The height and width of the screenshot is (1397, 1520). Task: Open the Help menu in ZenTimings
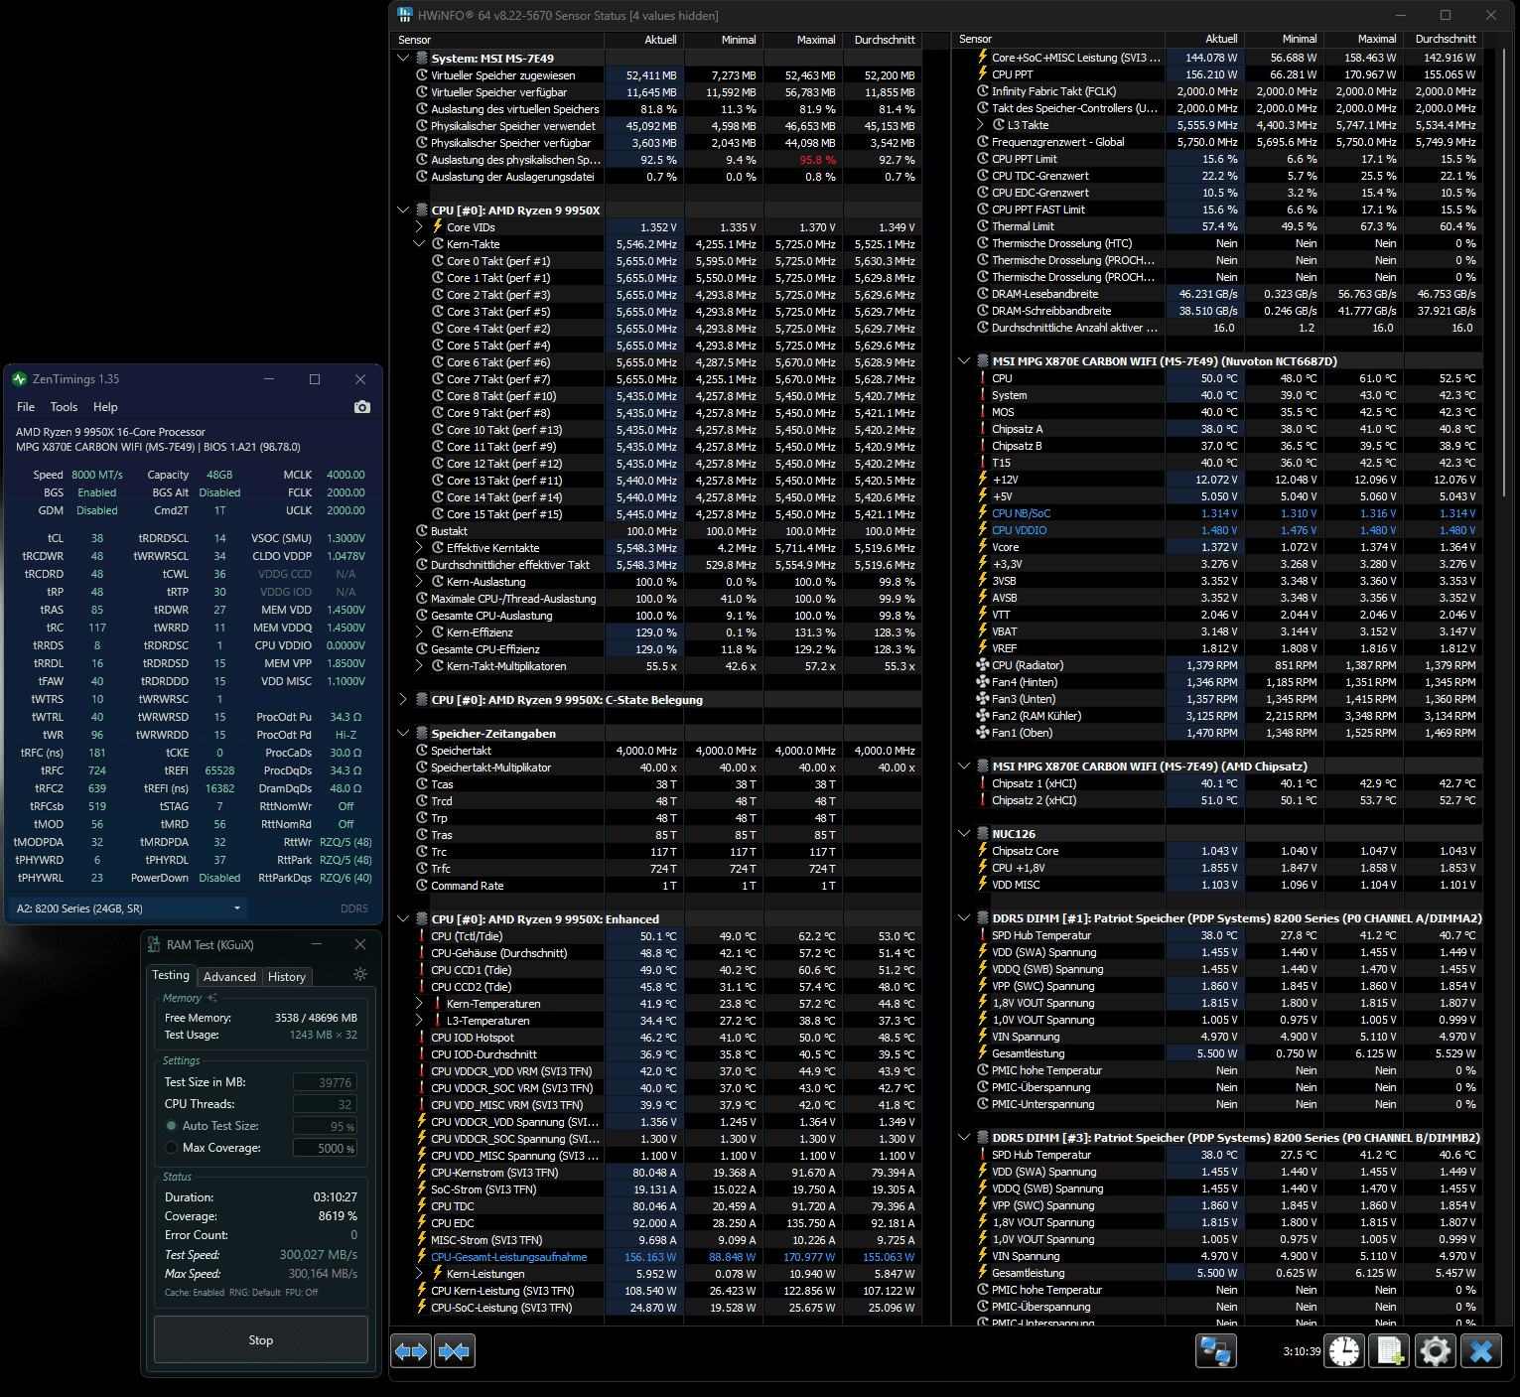pos(105,407)
